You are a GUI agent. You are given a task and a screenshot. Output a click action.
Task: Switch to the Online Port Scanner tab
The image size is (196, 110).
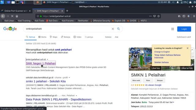[16, 11]
